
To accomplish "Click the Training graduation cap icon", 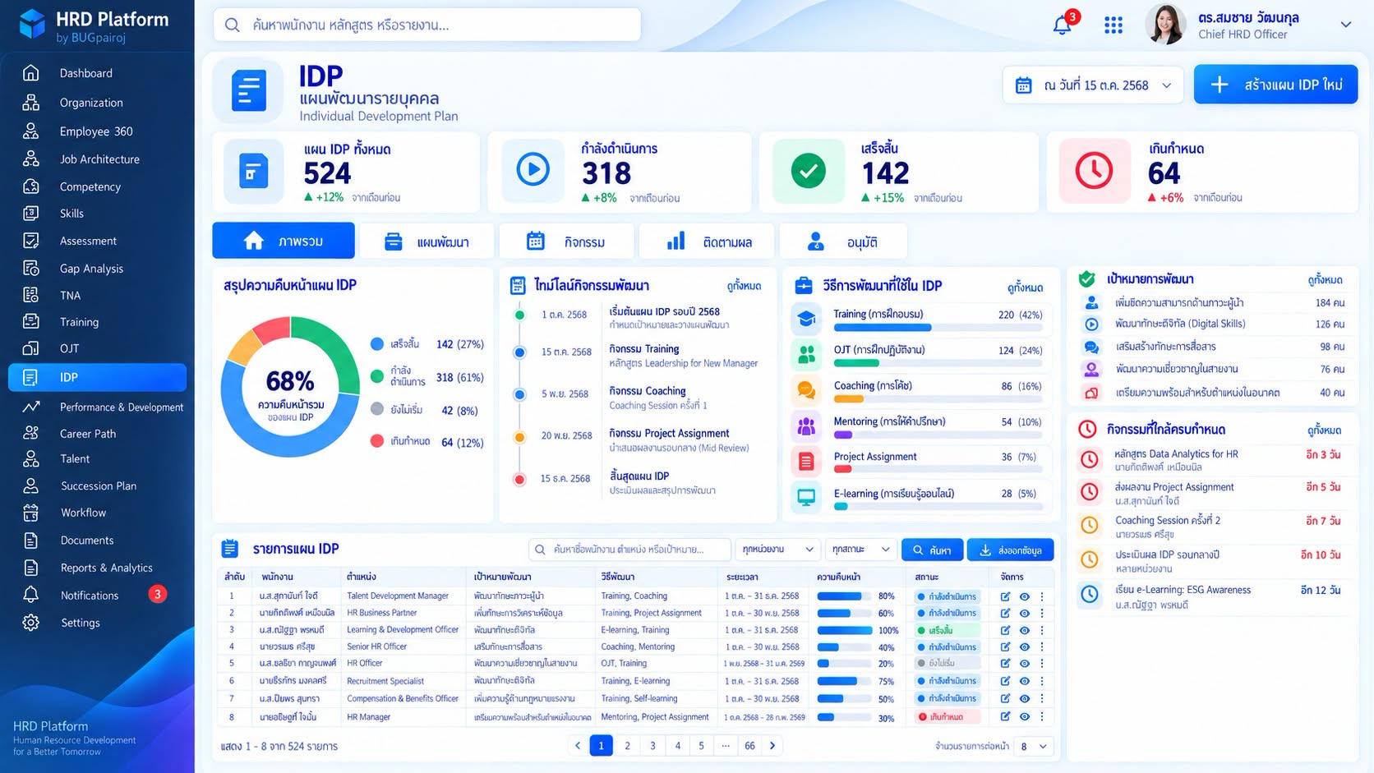I will pyautogui.click(x=806, y=318).
